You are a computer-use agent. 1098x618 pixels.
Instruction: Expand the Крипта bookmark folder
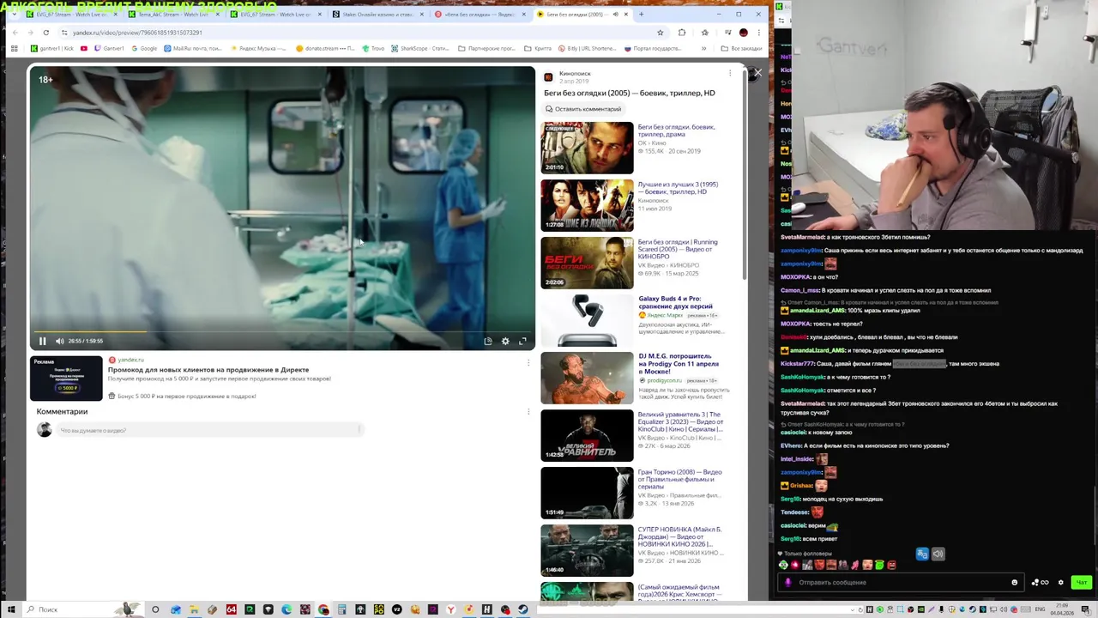point(539,49)
